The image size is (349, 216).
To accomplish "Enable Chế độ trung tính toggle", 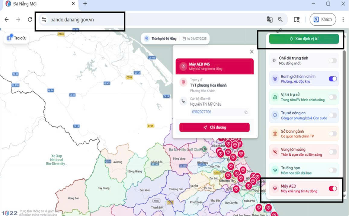I will (333, 61).
